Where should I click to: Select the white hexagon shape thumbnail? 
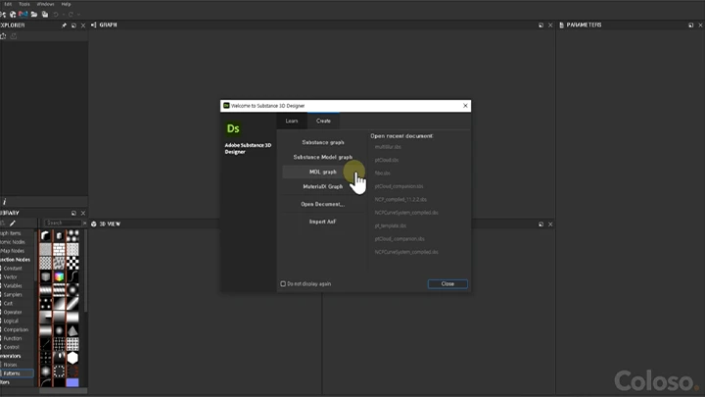(72, 358)
